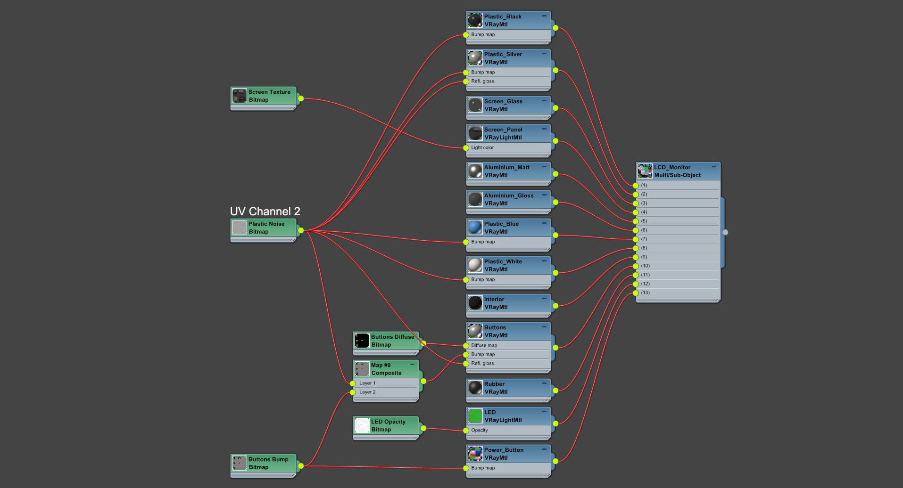This screenshot has height=488, width=903.
Task: Select 'Refl. gloss.' slot on Plastic_Silver
Action: [508, 81]
